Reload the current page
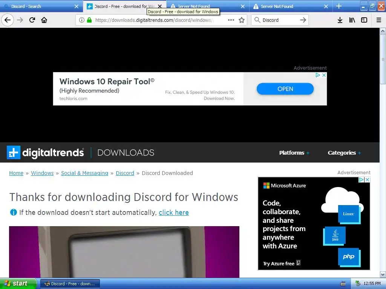 pos(32,20)
